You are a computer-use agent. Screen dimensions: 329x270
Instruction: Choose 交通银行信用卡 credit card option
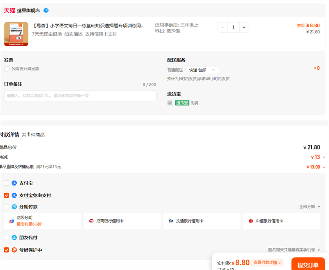tap(202, 221)
